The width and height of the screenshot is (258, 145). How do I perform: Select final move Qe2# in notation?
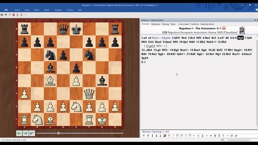coord(145,58)
